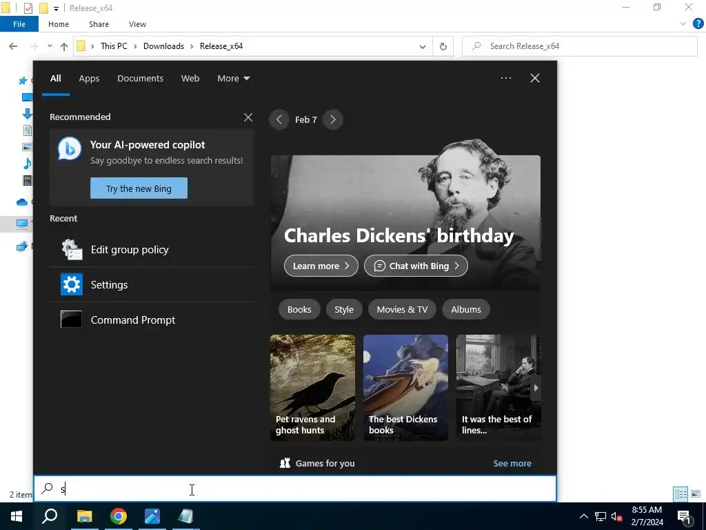
Task: Select the Albums topic chip
Action: pyautogui.click(x=466, y=310)
